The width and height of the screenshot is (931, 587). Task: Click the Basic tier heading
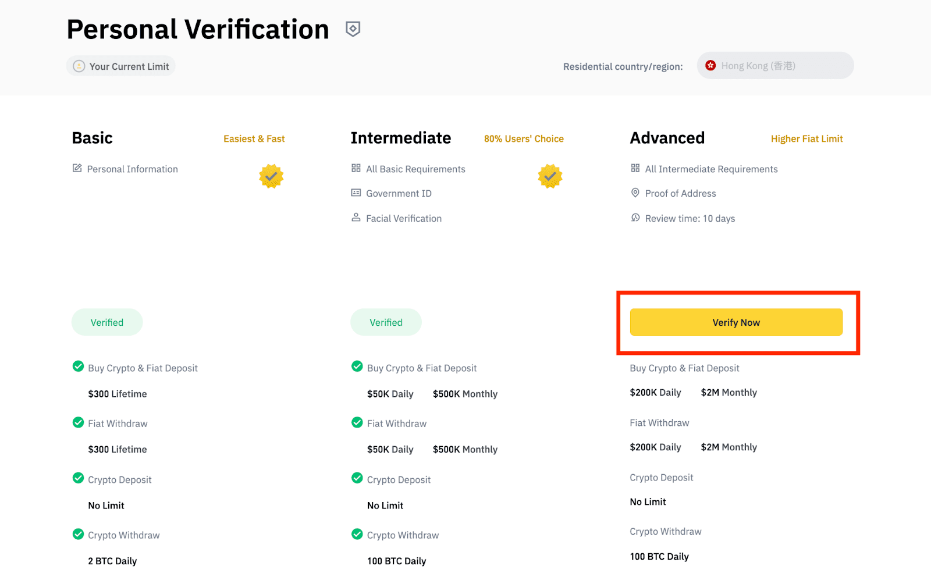93,138
